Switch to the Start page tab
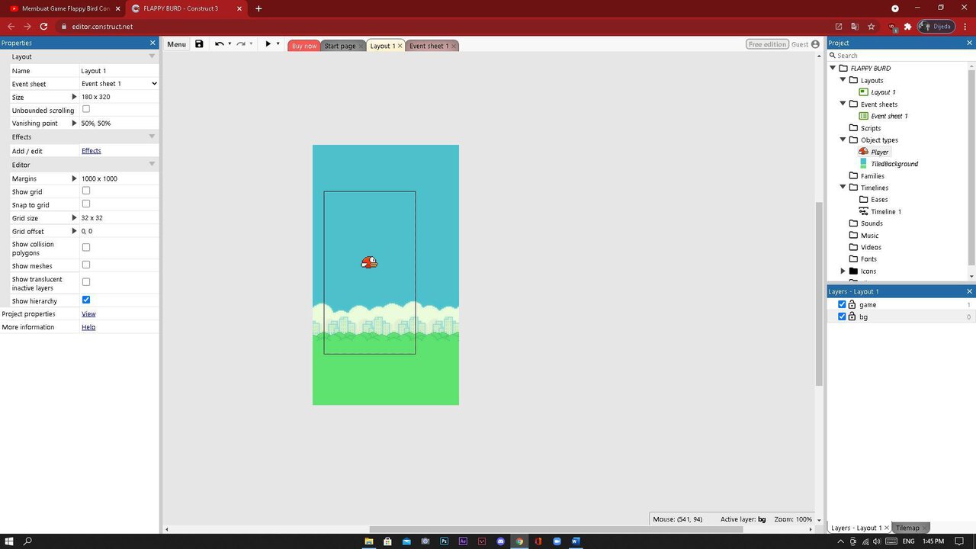This screenshot has height=549, width=976. point(343,46)
